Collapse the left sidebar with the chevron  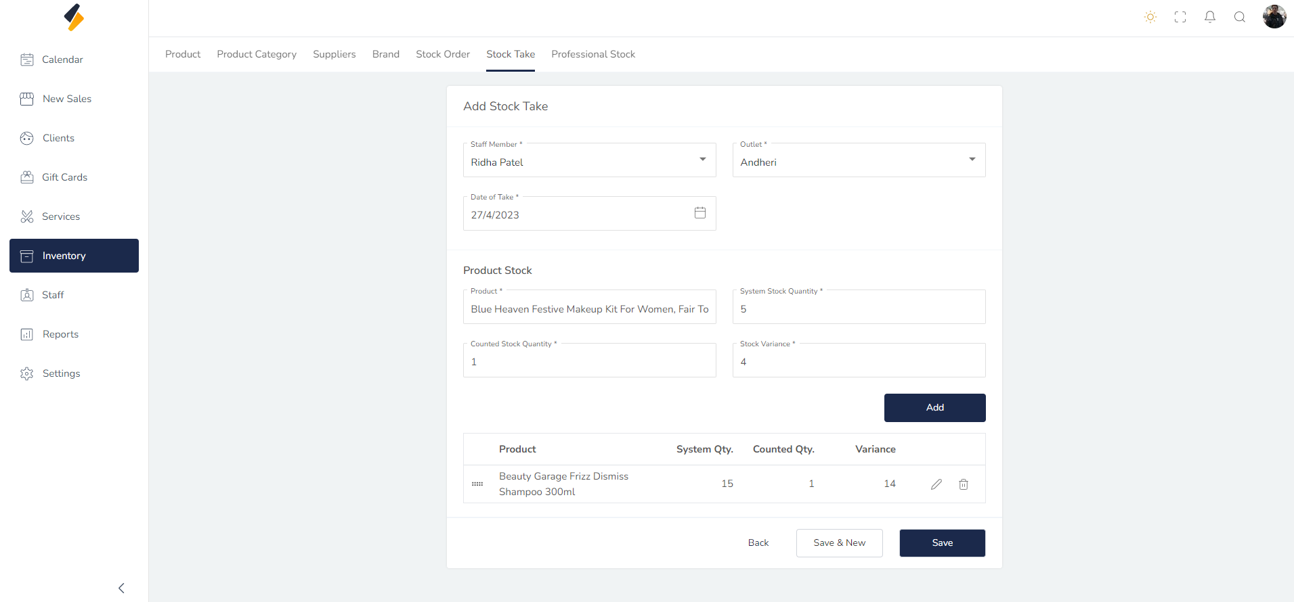click(x=121, y=588)
